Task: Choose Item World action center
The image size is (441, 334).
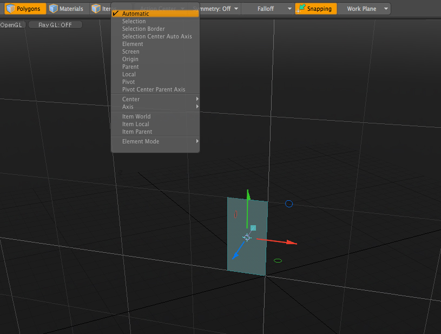Action: click(136, 116)
